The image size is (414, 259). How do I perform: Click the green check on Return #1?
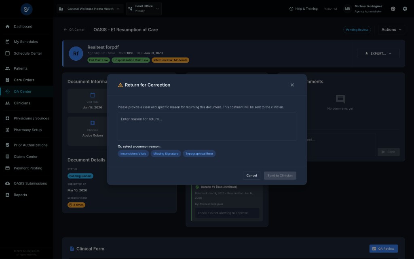pos(197,187)
